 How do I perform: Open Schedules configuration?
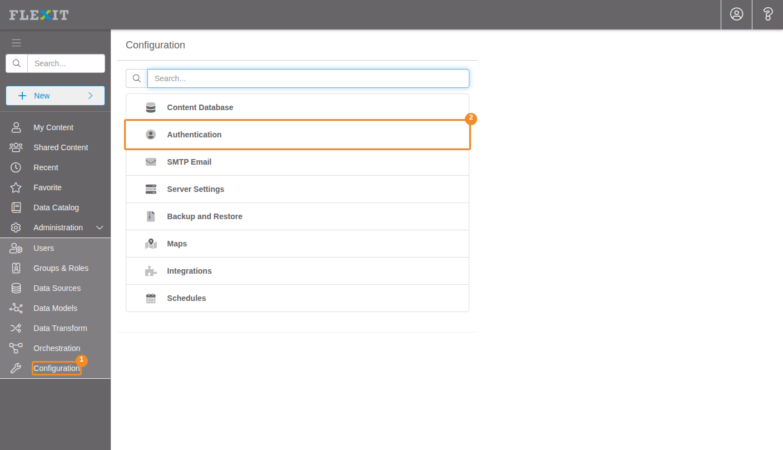click(298, 298)
